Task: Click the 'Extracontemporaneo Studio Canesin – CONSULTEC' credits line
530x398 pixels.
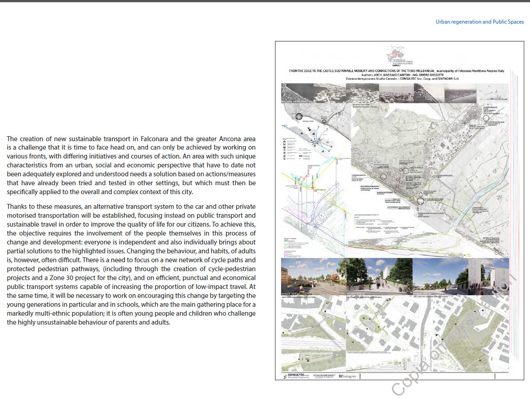Action: [402, 78]
